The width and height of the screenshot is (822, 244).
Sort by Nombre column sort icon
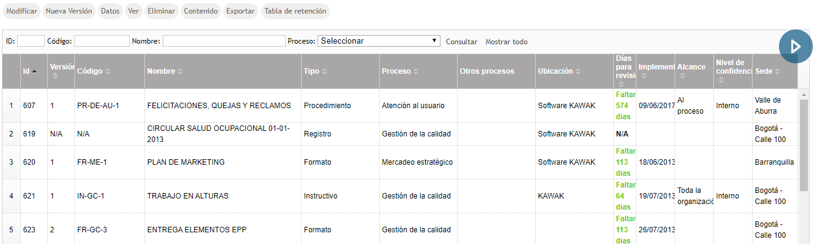(181, 71)
